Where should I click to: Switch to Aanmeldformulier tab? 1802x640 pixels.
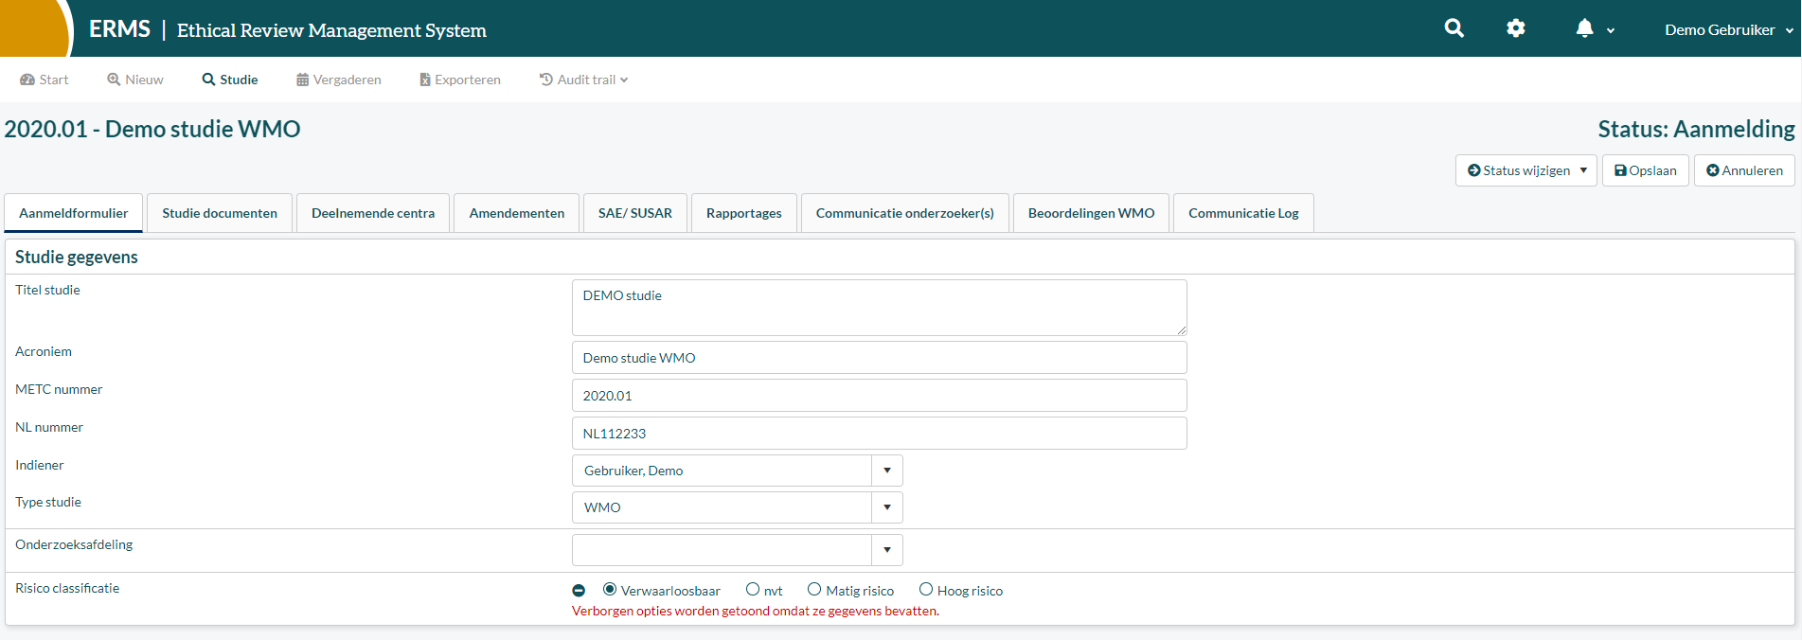pos(74,213)
